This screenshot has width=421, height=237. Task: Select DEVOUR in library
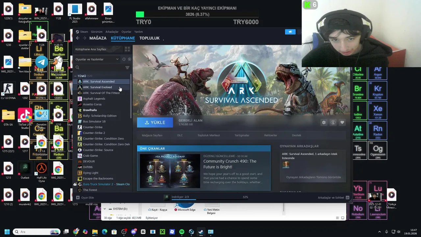click(89, 161)
